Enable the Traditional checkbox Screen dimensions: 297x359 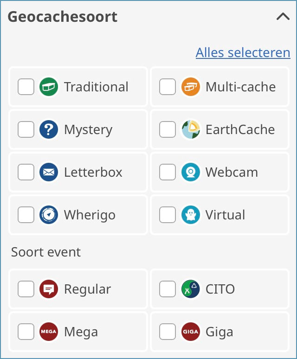26,87
